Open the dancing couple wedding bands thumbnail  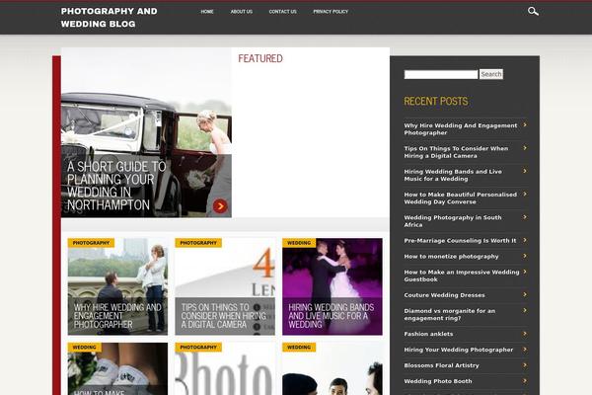[x=333, y=286]
